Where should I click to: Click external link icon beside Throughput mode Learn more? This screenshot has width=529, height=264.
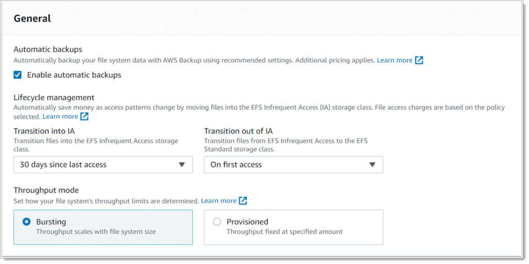(243, 200)
